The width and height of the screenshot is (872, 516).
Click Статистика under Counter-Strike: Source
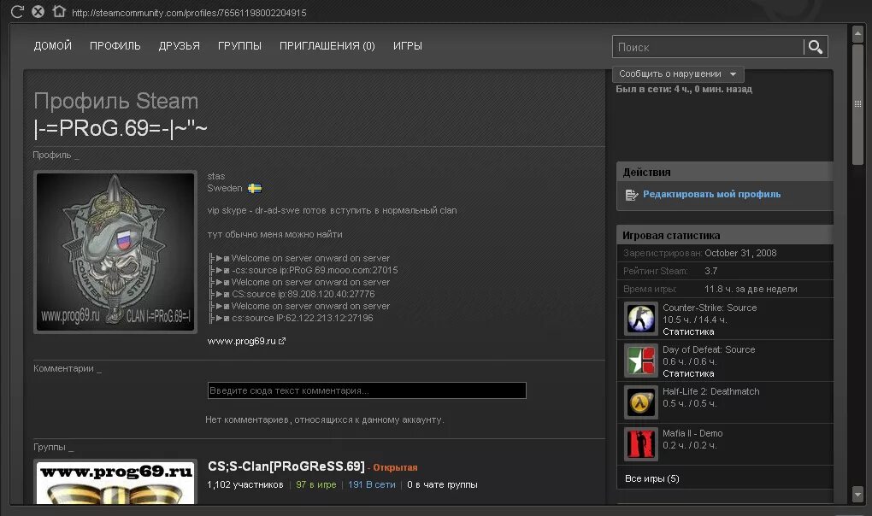(x=688, y=331)
